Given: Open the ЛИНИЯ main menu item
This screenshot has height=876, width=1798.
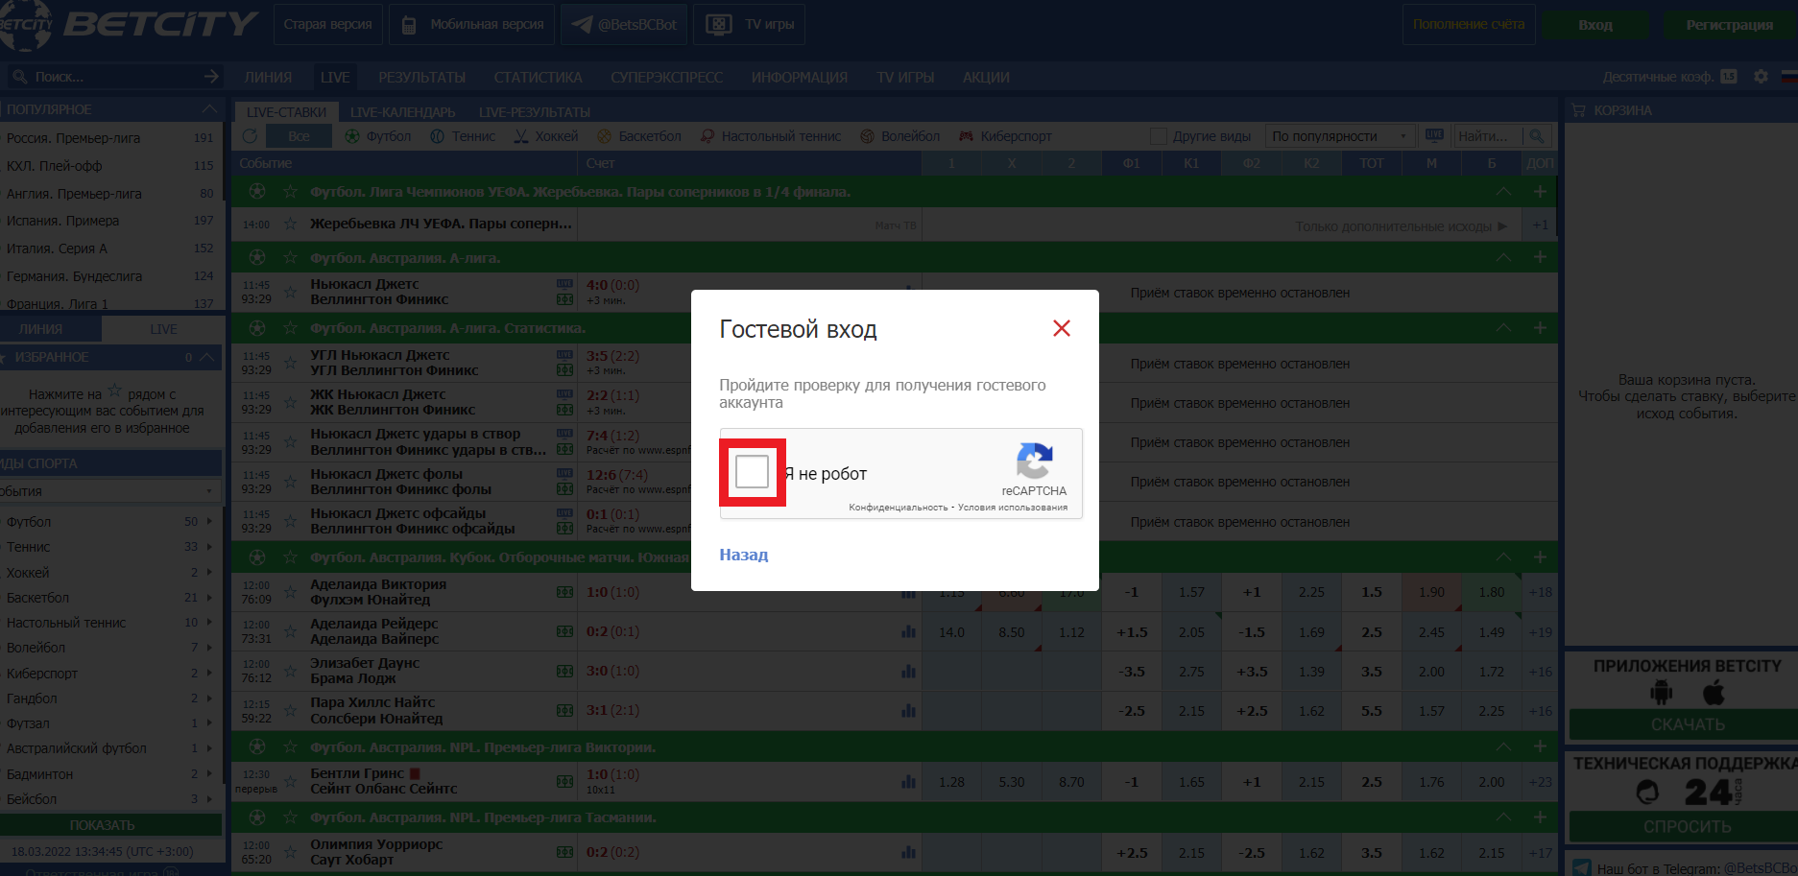Looking at the screenshot, I should click(268, 78).
